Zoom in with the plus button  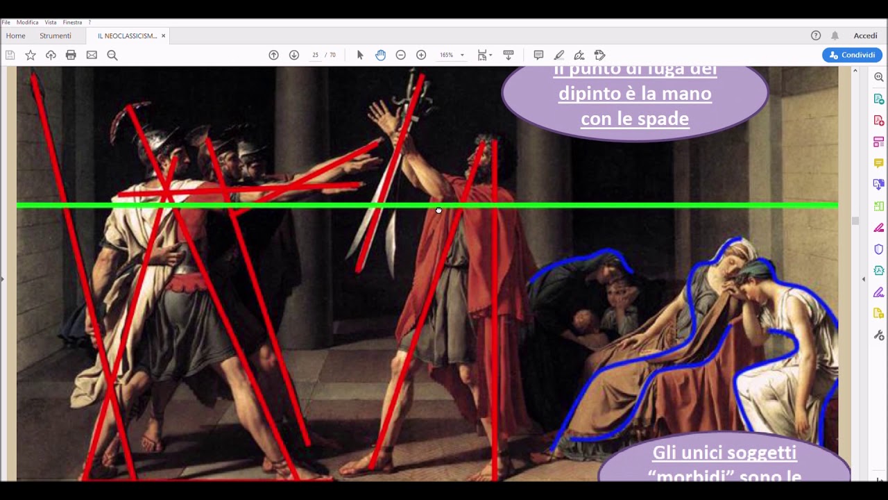421,55
